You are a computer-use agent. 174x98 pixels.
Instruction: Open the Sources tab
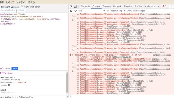[107, 6]
